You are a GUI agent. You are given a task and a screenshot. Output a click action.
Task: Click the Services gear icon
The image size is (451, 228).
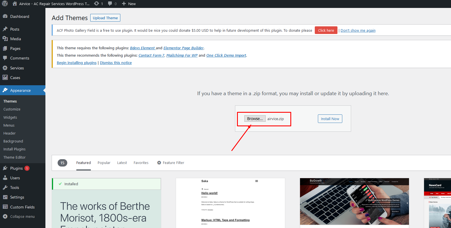5,68
